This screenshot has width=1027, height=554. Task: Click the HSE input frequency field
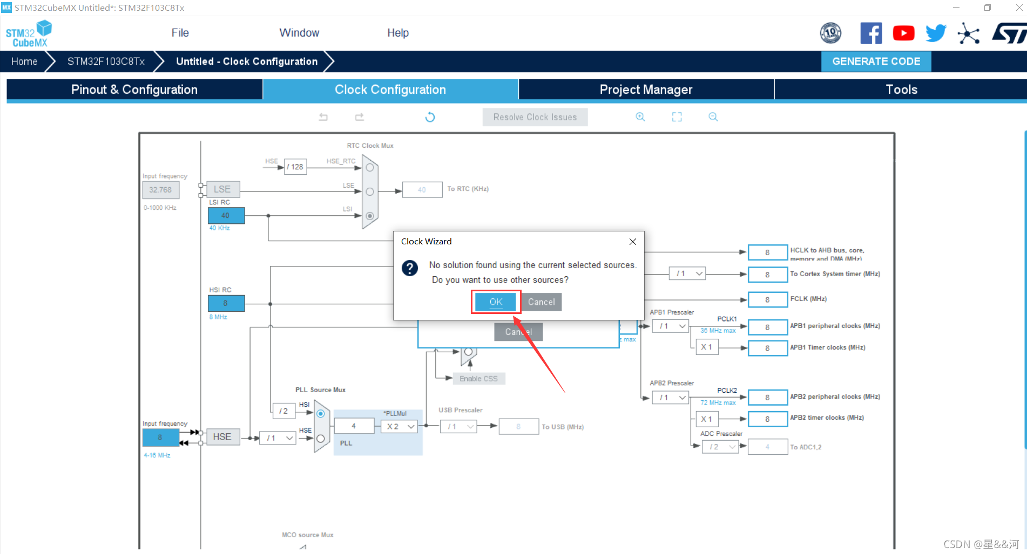click(x=160, y=437)
